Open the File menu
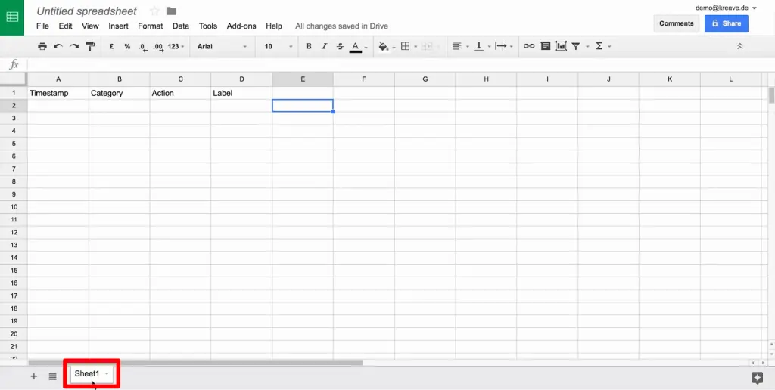 tap(42, 26)
